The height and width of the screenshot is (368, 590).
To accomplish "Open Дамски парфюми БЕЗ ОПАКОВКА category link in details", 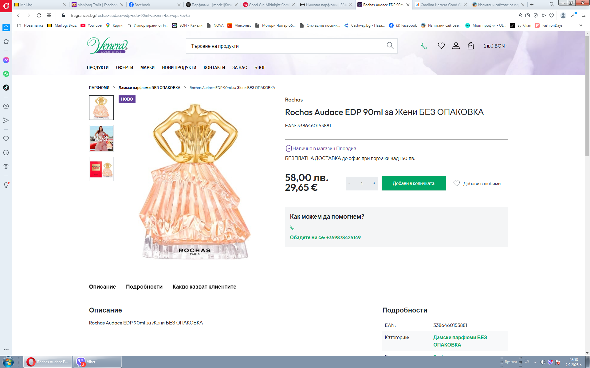I will 460,341.
